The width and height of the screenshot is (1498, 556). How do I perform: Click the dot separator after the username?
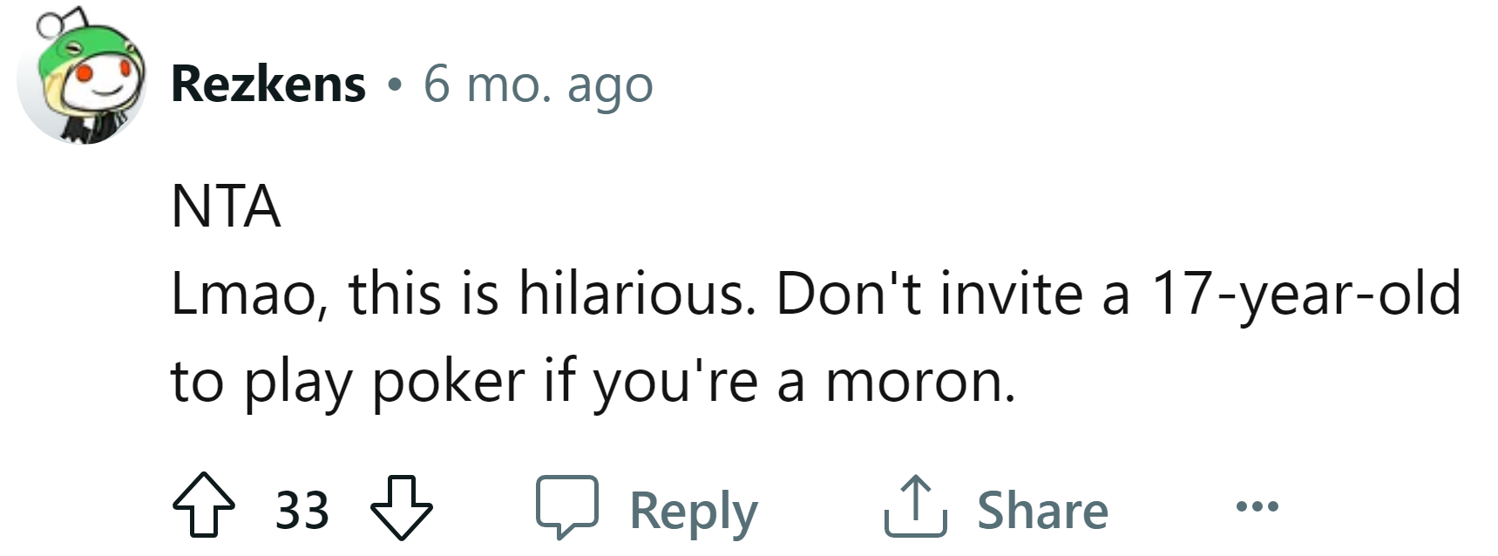[x=396, y=86]
